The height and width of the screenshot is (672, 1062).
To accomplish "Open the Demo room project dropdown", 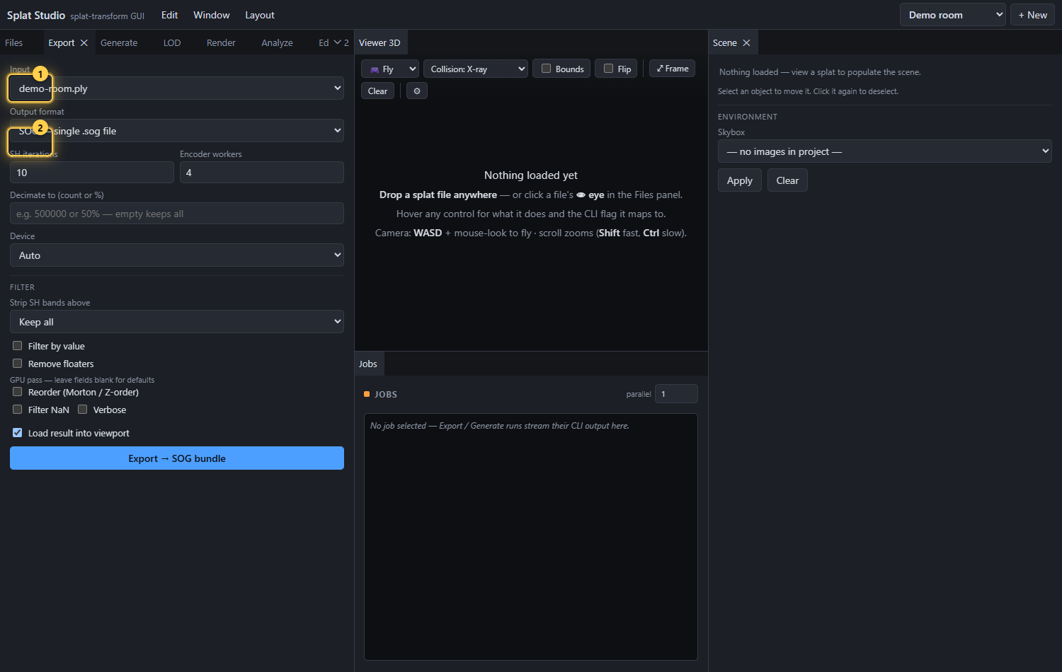I will 953,15.
